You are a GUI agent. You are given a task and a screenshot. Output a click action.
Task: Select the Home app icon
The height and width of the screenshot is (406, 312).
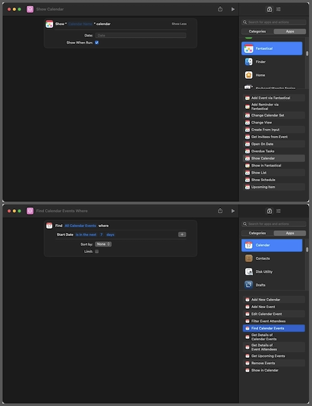(x=249, y=75)
